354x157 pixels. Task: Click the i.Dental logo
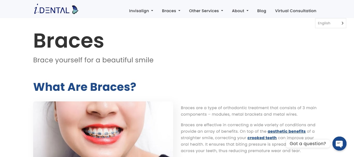[56, 10]
